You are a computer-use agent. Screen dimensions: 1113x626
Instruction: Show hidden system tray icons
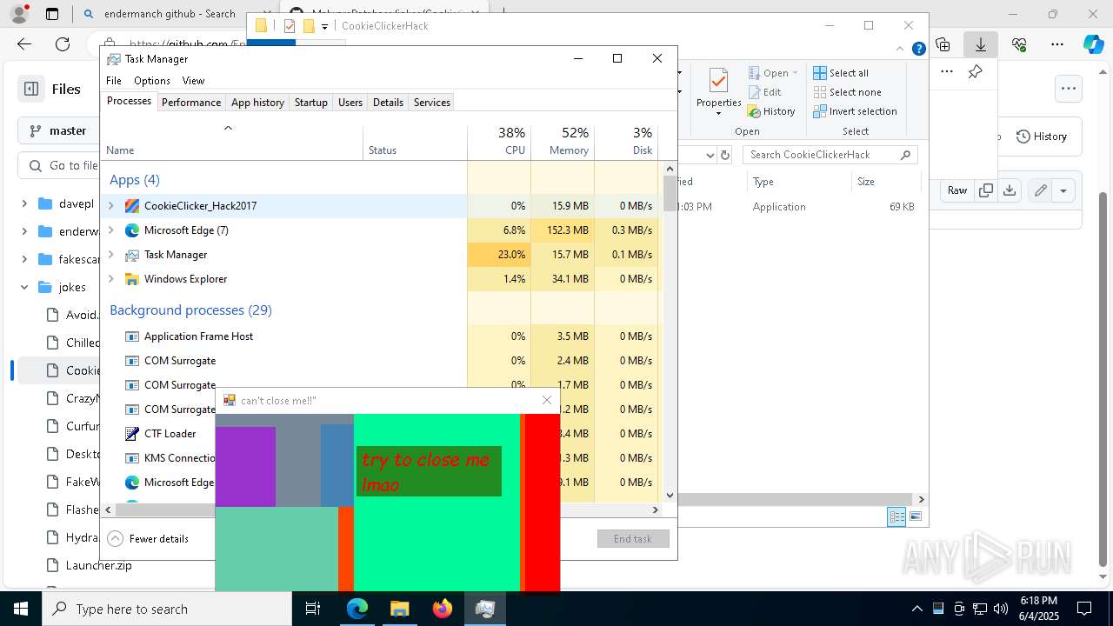point(916,609)
